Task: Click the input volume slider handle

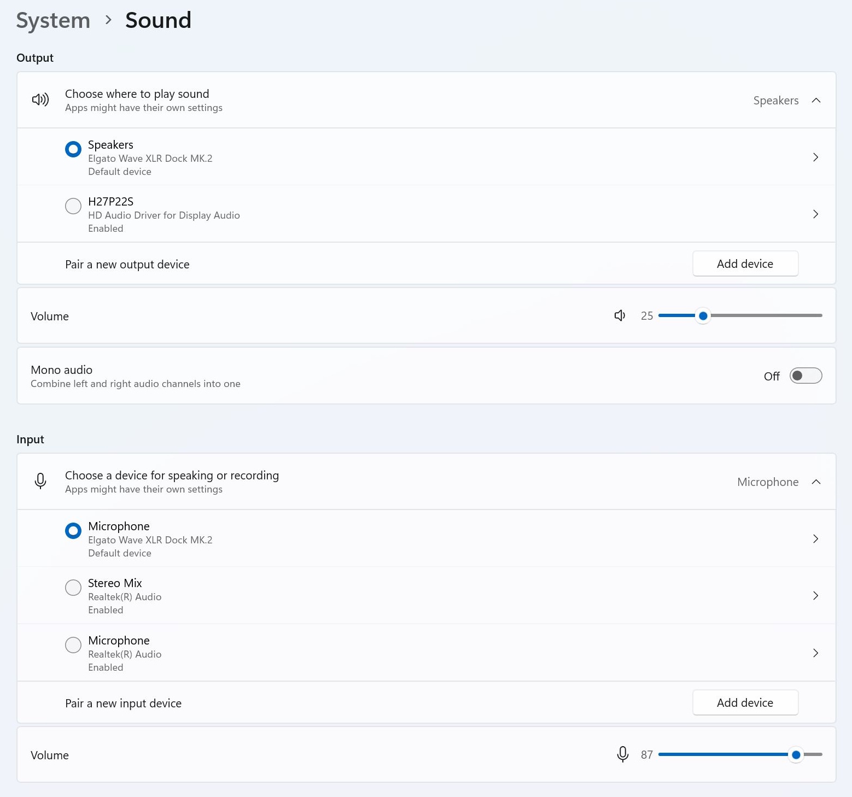Action: tap(796, 755)
